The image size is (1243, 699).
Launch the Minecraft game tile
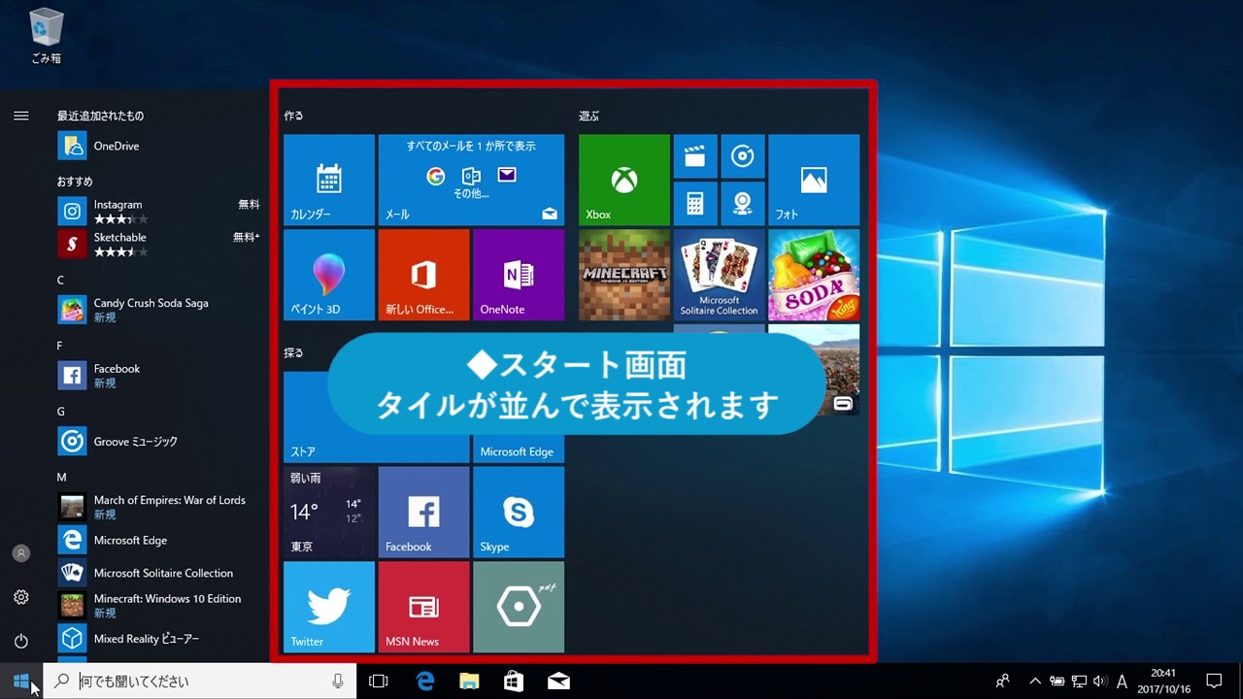click(x=624, y=275)
